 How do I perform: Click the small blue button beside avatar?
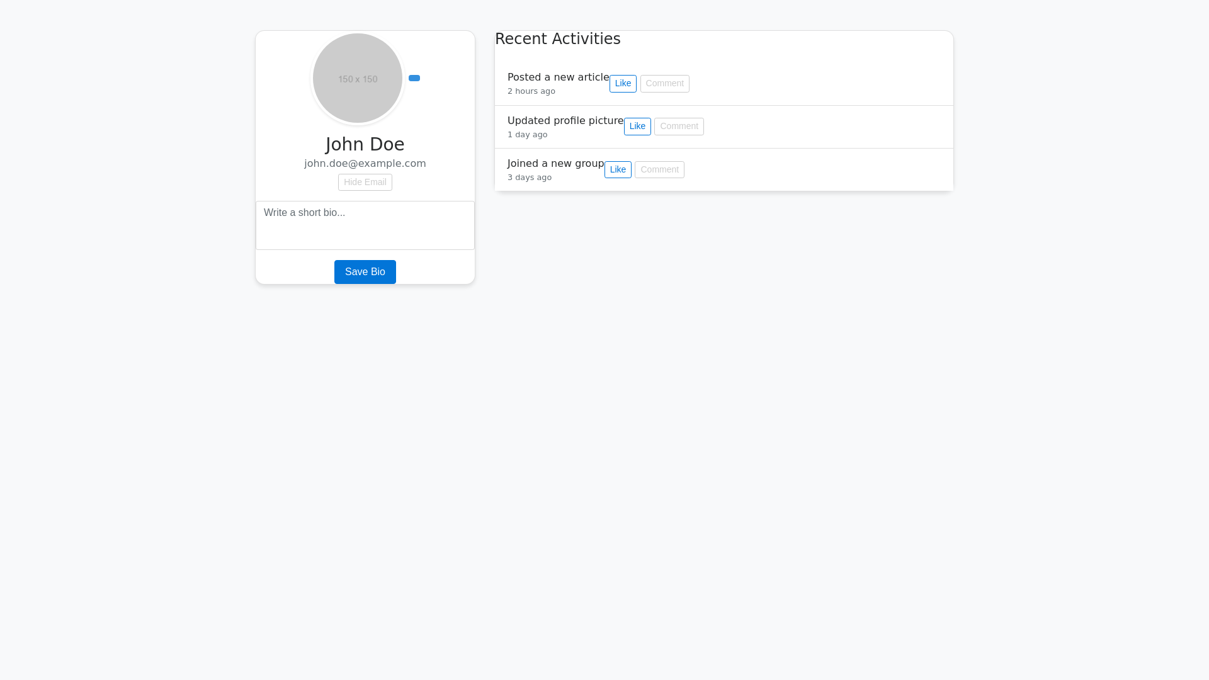(x=414, y=78)
